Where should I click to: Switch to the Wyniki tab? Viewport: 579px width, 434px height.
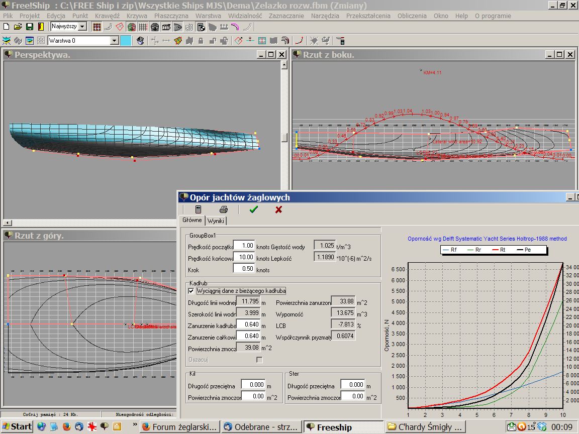tap(217, 221)
